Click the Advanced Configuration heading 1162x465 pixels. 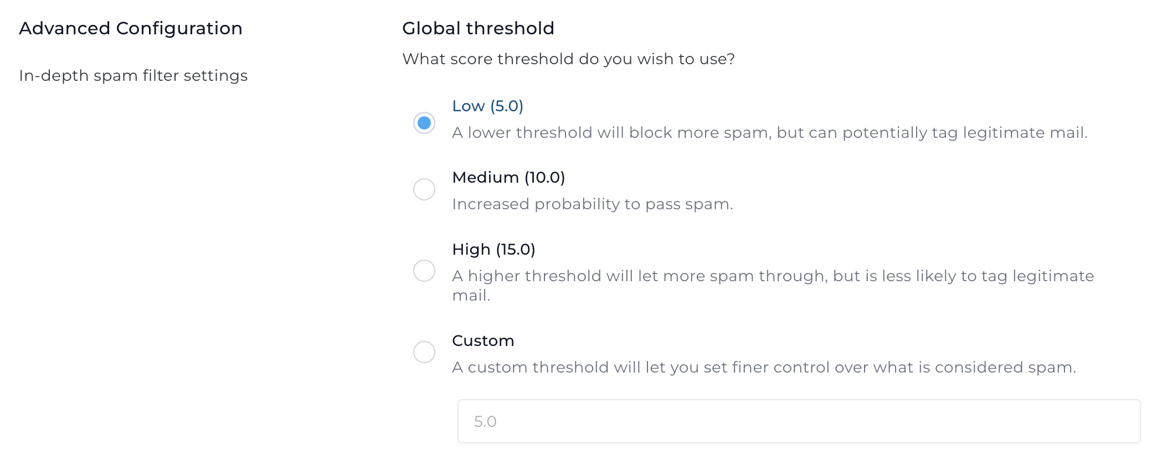click(131, 28)
